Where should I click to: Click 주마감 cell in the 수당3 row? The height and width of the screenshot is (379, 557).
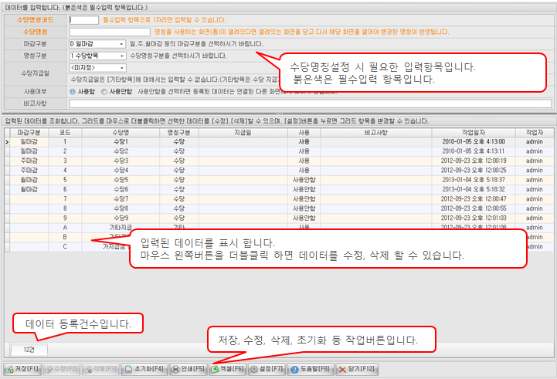(x=29, y=161)
